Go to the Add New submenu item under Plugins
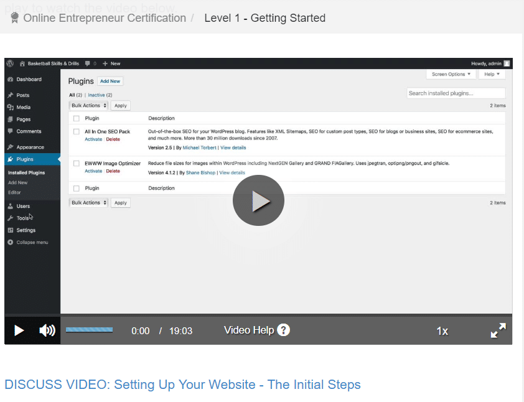This screenshot has height=402, width=524. click(17, 182)
